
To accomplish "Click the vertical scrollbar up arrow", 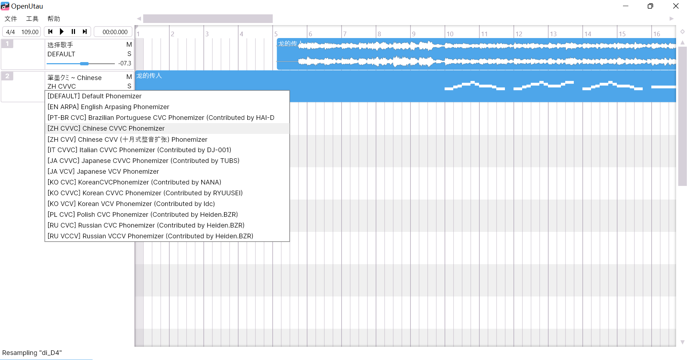I will click(x=683, y=43).
